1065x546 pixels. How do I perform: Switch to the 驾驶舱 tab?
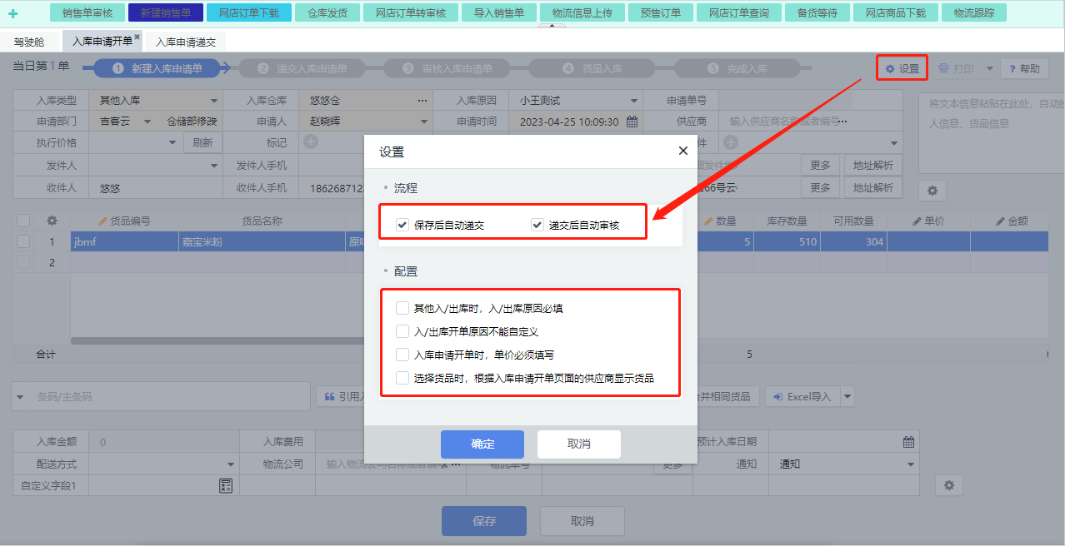29,42
